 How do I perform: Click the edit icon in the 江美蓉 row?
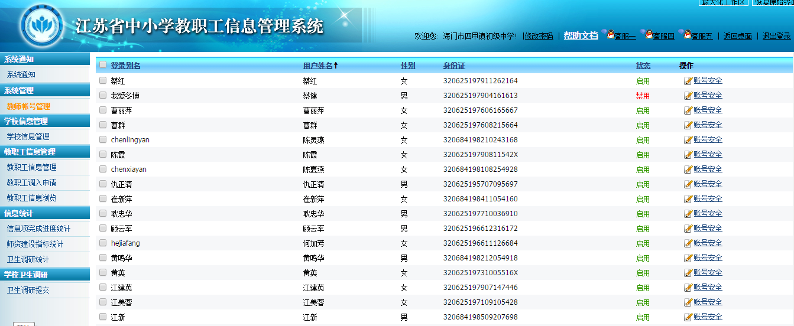[688, 302]
